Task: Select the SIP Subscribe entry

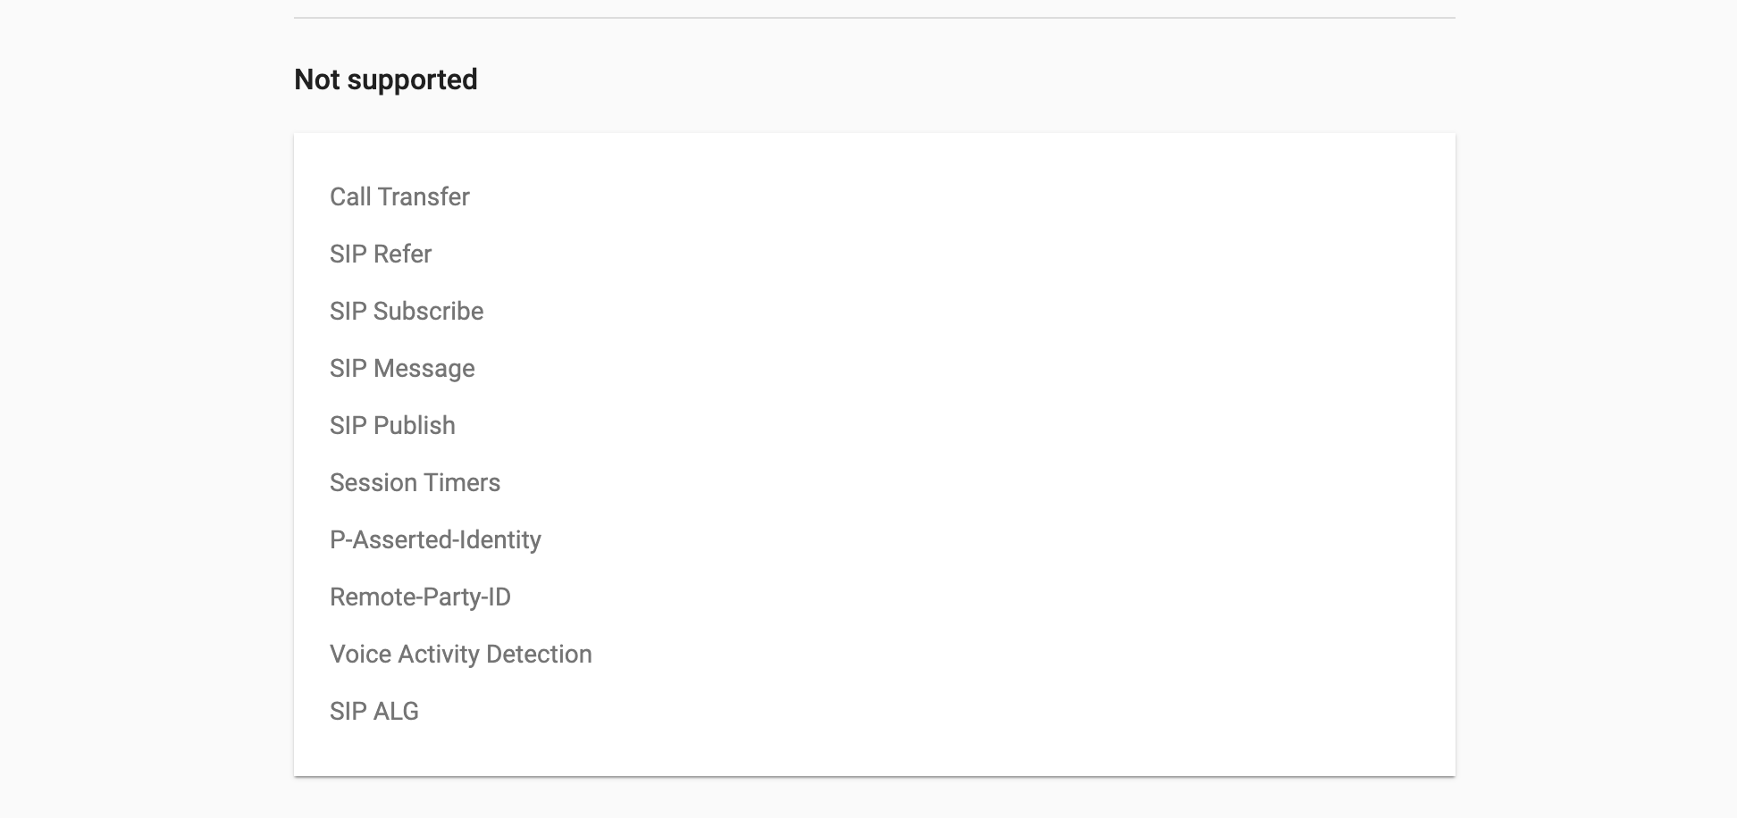Action: pyautogui.click(x=407, y=311)
